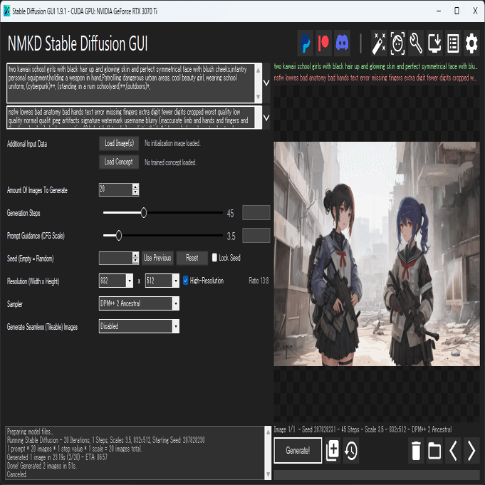This screenshot has width=485, height=485.
Task: Toggle the Lock Seed checkbox
Action: tap(214, 258)
